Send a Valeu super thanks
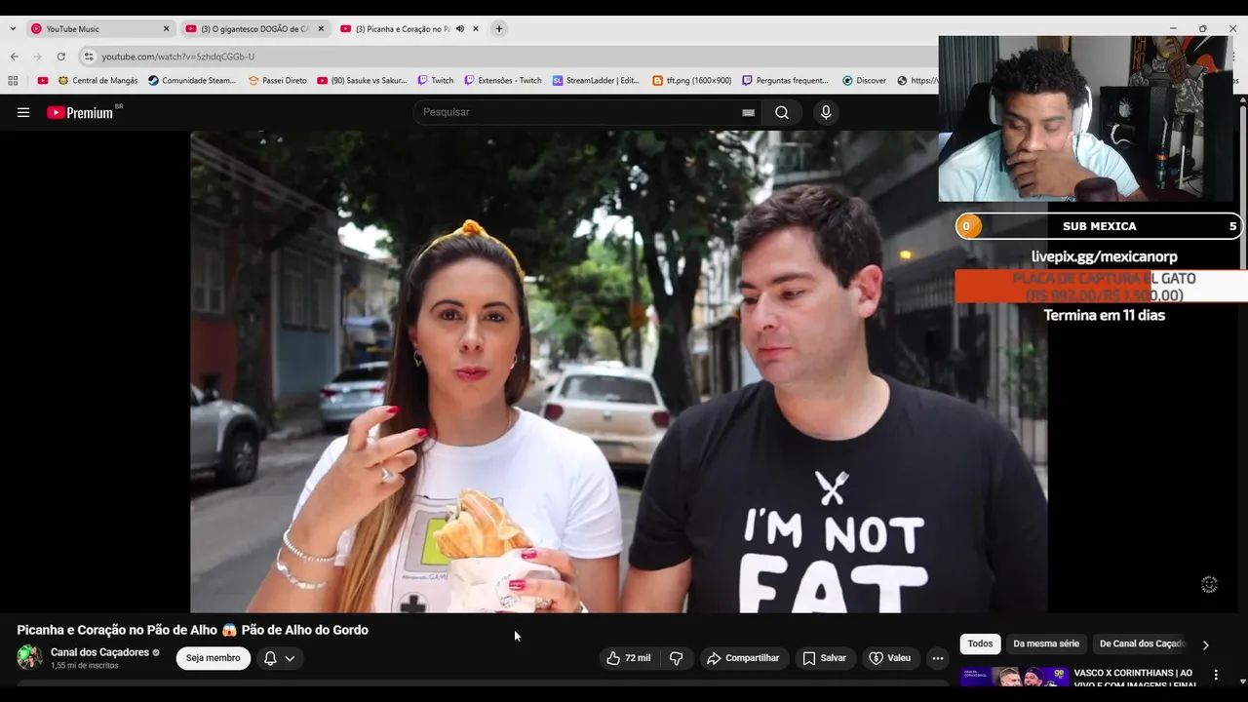The width and height of the screenshot is (1248, 702). tap(889, 658)
